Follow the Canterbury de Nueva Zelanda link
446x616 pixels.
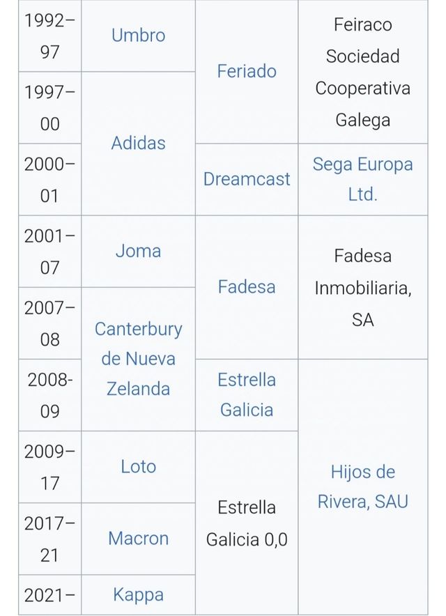(138, 358)
